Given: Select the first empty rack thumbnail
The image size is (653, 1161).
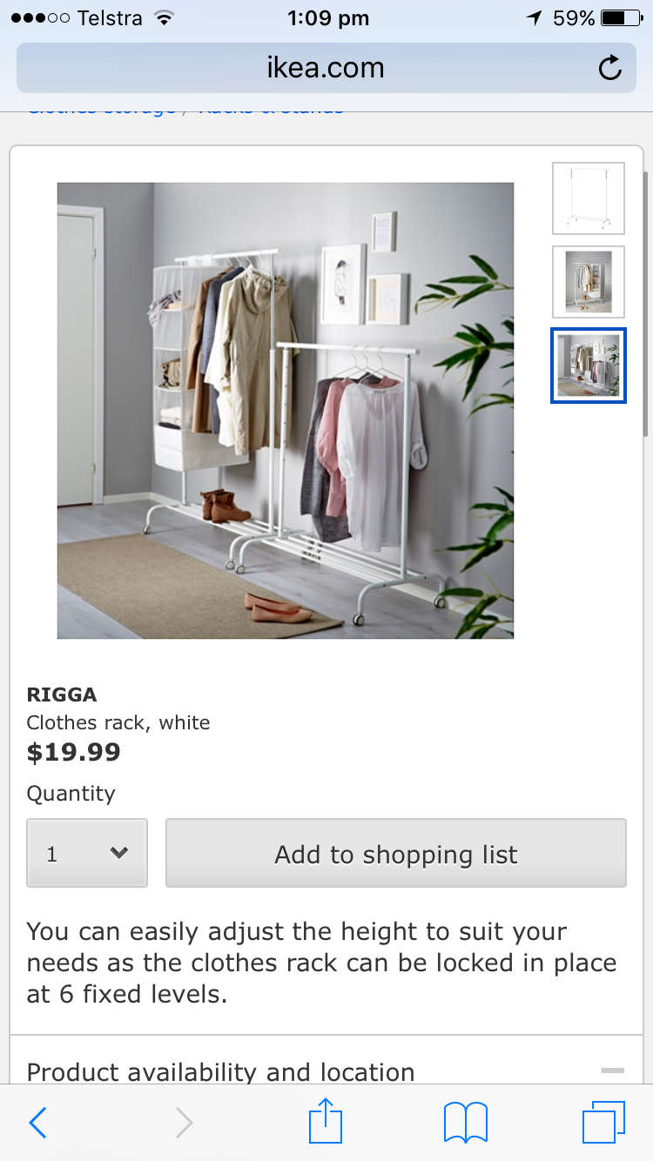Looking at the screenshot, I should tap(589, 198).
